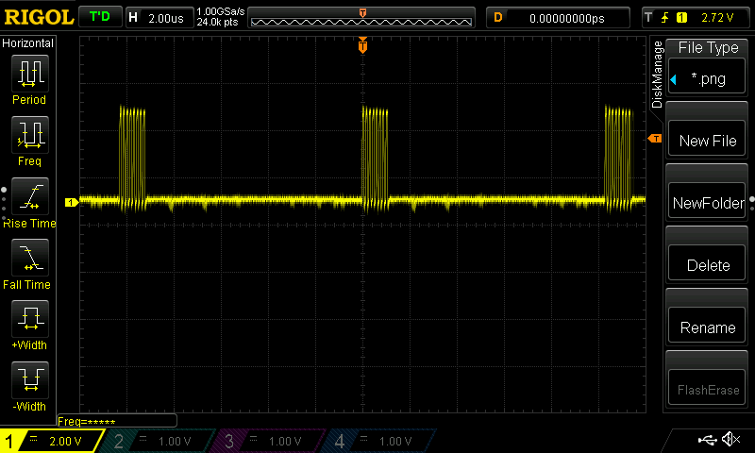
Task: Select the Delete menu option
Action: [708, 265]
